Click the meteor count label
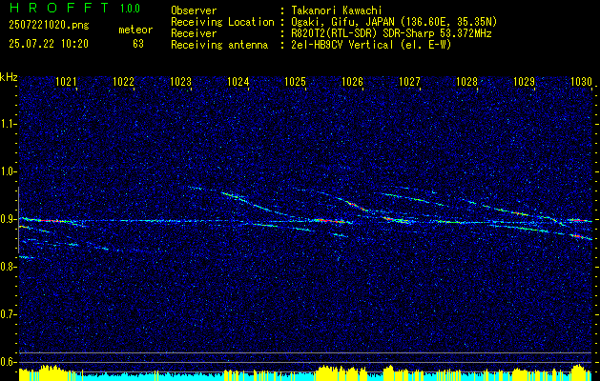The height and width of the screenshot is (381, 600). pyautogui.click(x=135, y=30)
